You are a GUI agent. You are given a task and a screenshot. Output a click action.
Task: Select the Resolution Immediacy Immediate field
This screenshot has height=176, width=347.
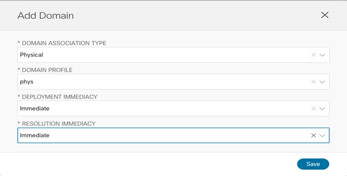click(173, 135)
